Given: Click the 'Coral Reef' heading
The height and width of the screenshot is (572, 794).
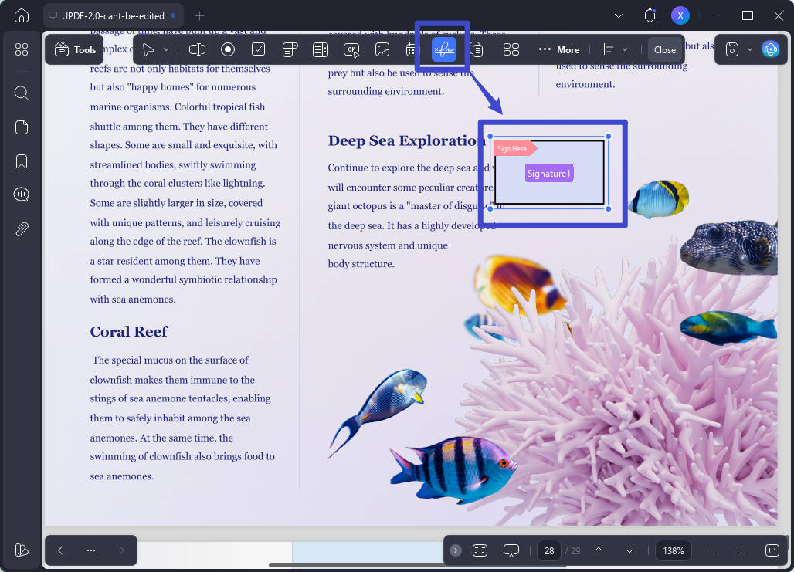Looking at the screenshot, I should [x=129, y=332].
